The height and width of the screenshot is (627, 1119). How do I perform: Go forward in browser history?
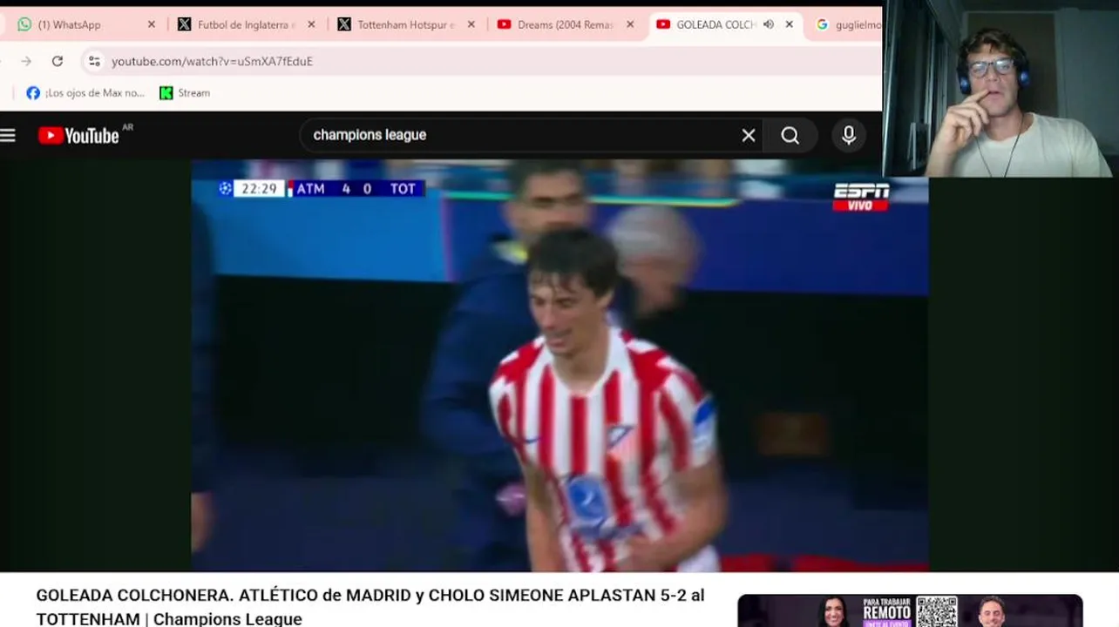pyautogui.click(x=26, y=61)
